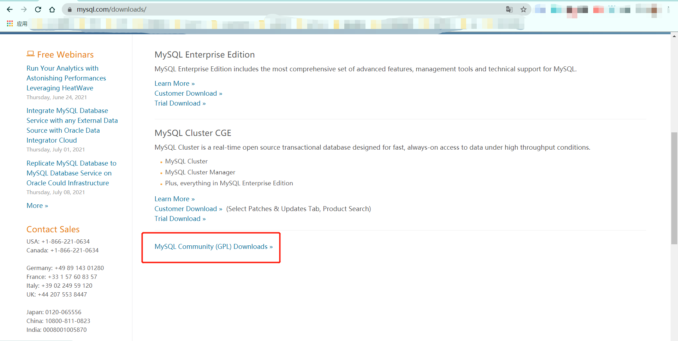Open Learn More under MySQL Enterprise Edition
The height and width of the screenshot is (341, 678).
point(174,83)
